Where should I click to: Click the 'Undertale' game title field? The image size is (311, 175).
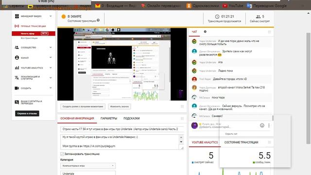(88, 173)
